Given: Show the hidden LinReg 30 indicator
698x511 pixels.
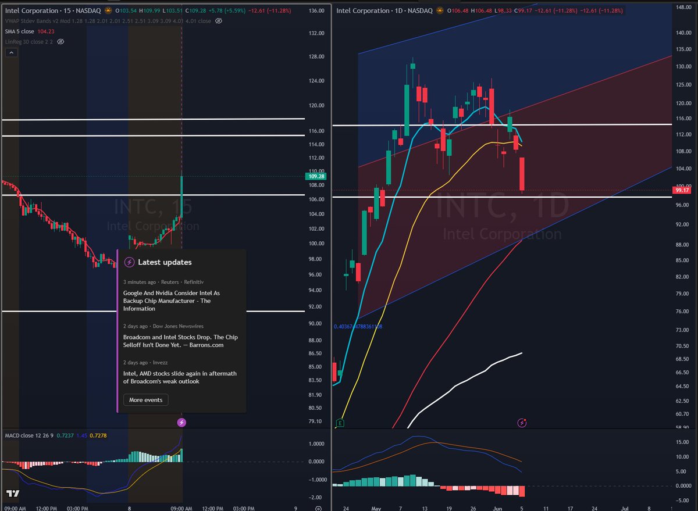Looking at the screenshot, I should (x=60, y=41).
